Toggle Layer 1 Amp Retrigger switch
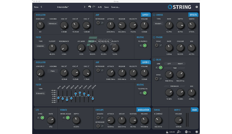 click(x=100, y=23)
